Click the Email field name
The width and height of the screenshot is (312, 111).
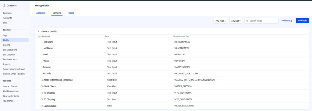click(45, 54)
